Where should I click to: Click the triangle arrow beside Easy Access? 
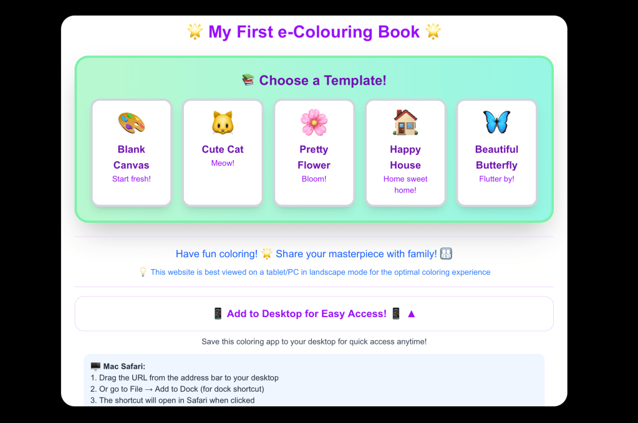click(411, 314)
